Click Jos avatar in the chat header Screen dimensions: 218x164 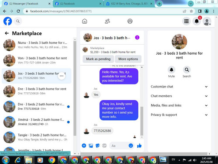[88, 38]
